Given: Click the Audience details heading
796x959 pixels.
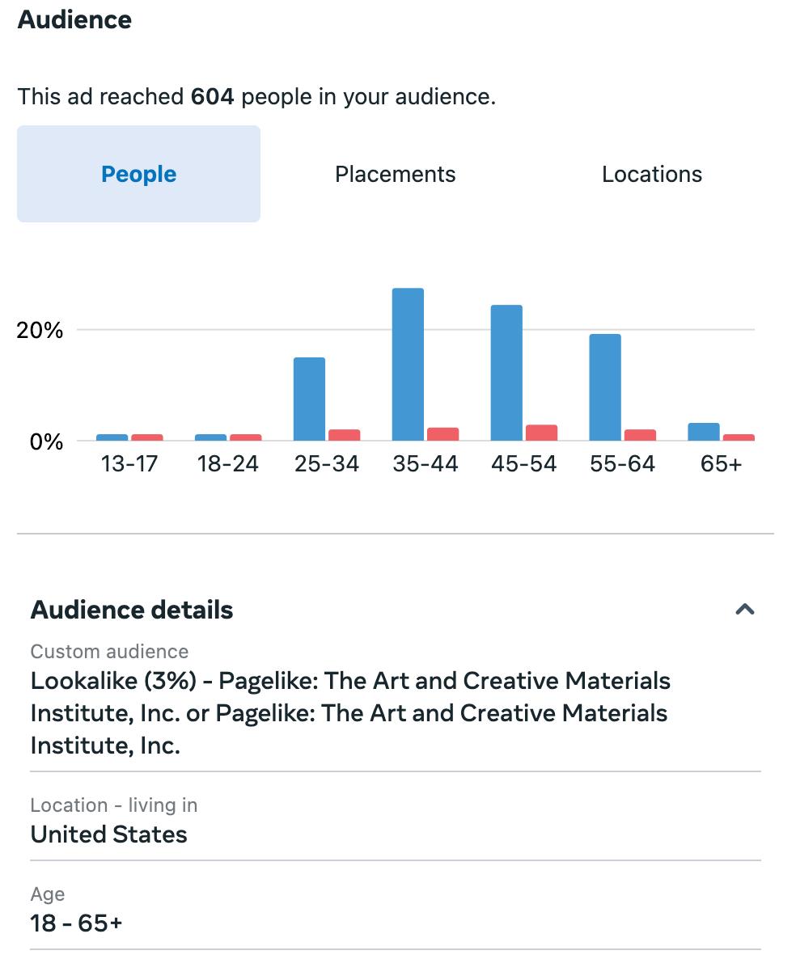Looking at the screenshot, I should (132, 610).
